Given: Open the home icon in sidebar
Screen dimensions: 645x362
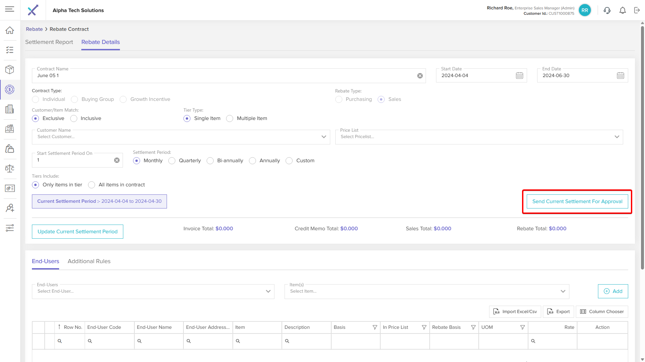Looking at the screenshot, I should 10,30.
